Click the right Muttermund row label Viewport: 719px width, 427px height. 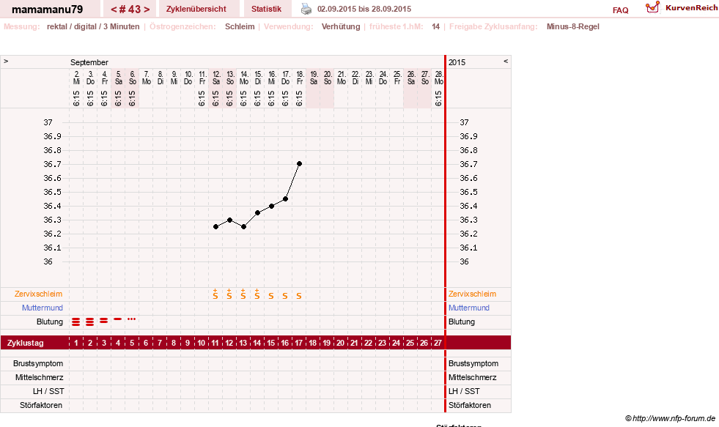(468, 308)
